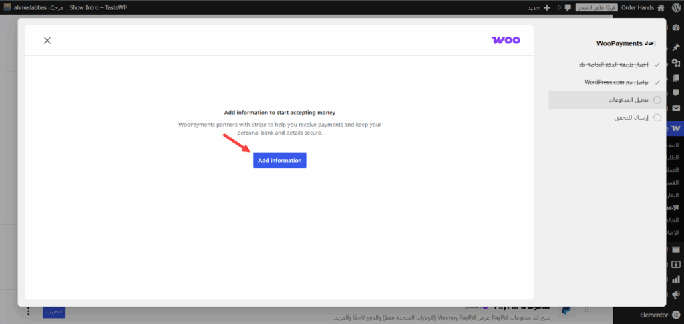Open Show Intro – TasteWP link
The height and width of the screenshot is (324, 684).
pos(98,7)
